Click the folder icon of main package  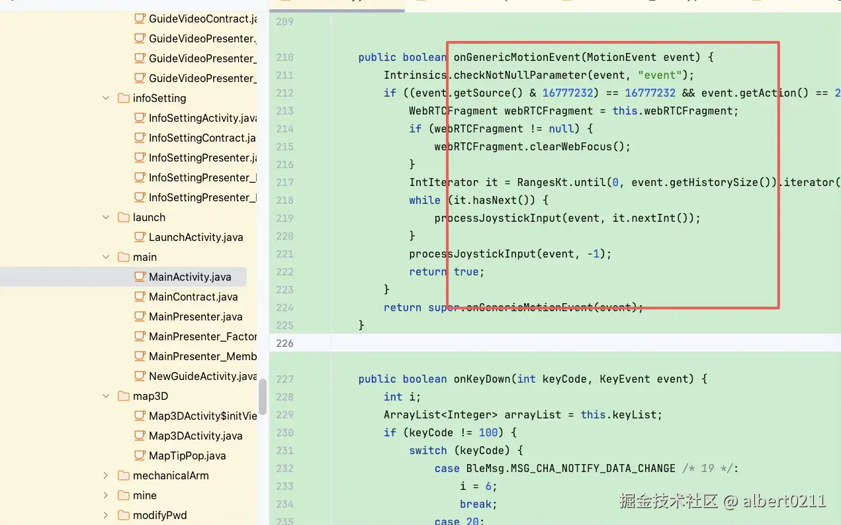pyautogui.click(x=124, y=257)
